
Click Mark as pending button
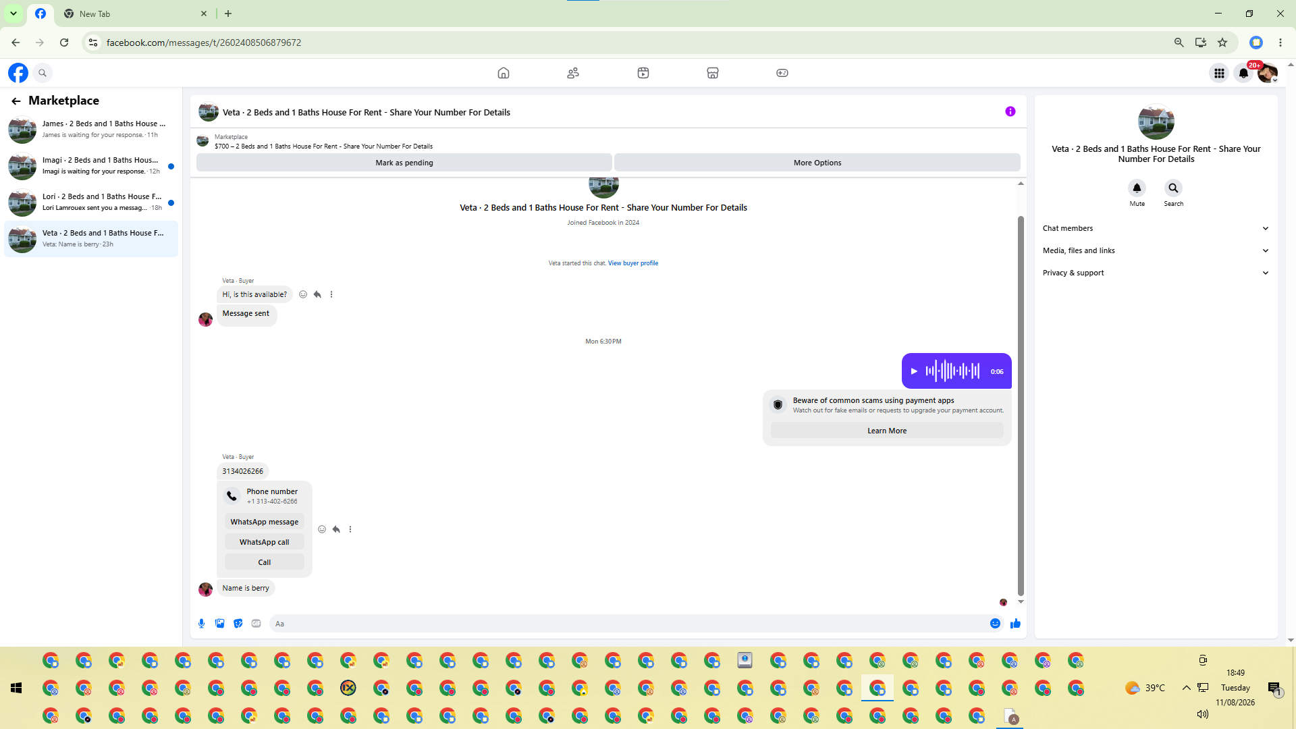coord(404,163)
